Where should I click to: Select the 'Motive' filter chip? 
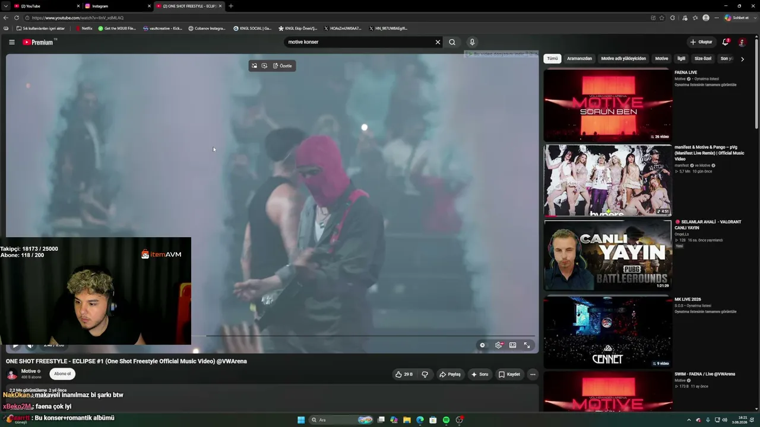(x=661, y=59)
